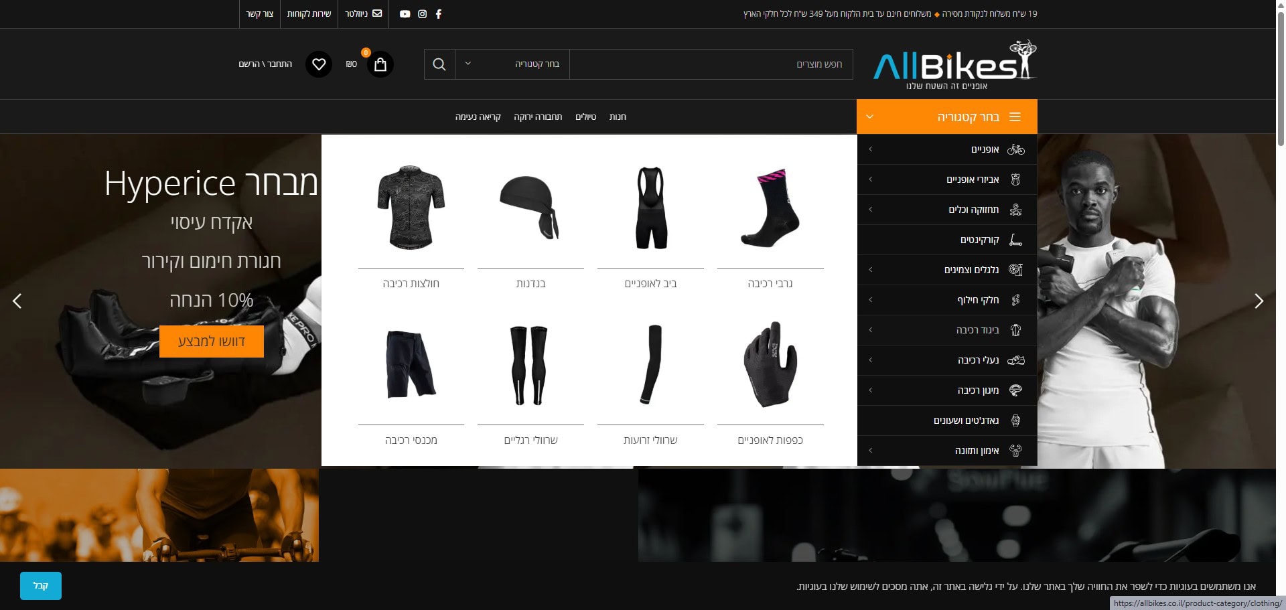The height and width of the screenshot is (610, 1286).
Task: Open the YouTube social icon
Action: click(x=405, y=14)
